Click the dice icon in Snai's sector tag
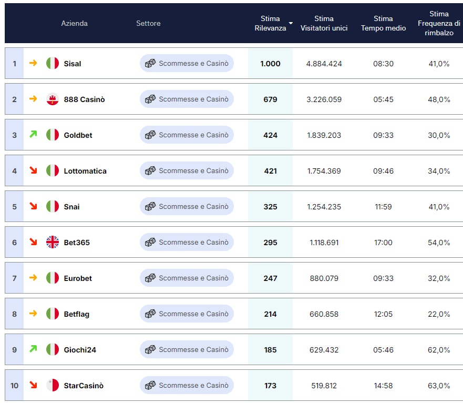Image resolution: width=463 pixels, height=403 pixels. coord(150,206)
